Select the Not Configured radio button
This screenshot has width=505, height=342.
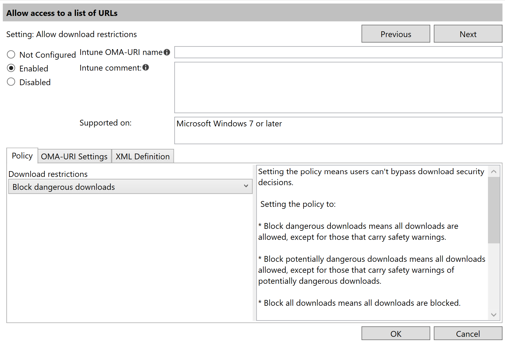coord(11,55)
